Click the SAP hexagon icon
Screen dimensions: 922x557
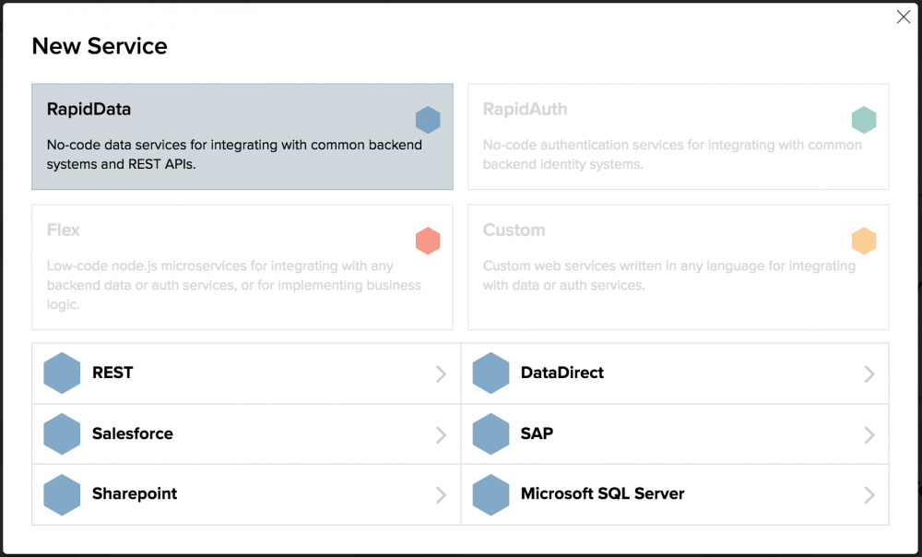[491, 434]
